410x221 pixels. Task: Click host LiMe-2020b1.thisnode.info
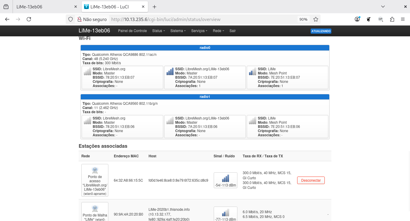click(169, 210)
